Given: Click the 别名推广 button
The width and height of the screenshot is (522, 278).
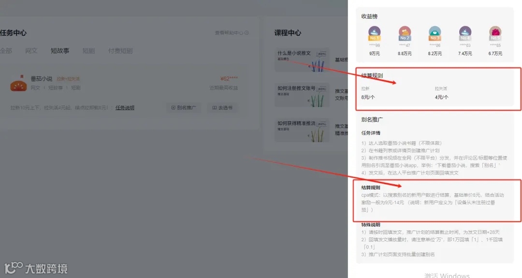Looking at the screenshot, I should point(184,108).
